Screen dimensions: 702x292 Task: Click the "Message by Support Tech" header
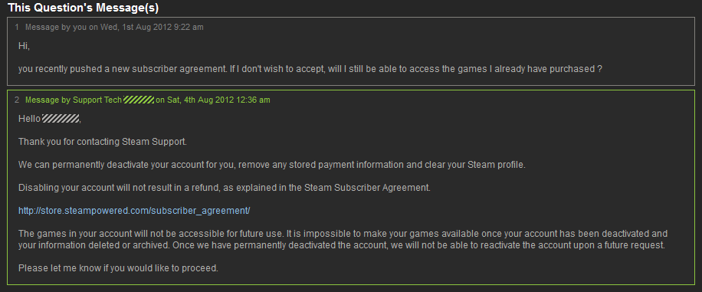pyautogui.click(x=74, y=100)
